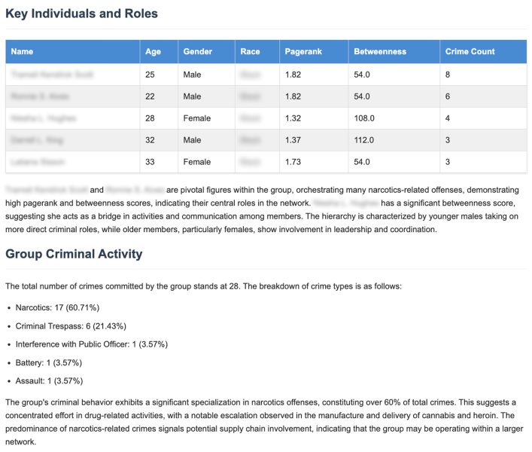Click the 'Battery: 1 (3.57%)' bullet
This screenshot has width=532, height=452.
click(49, 362)
